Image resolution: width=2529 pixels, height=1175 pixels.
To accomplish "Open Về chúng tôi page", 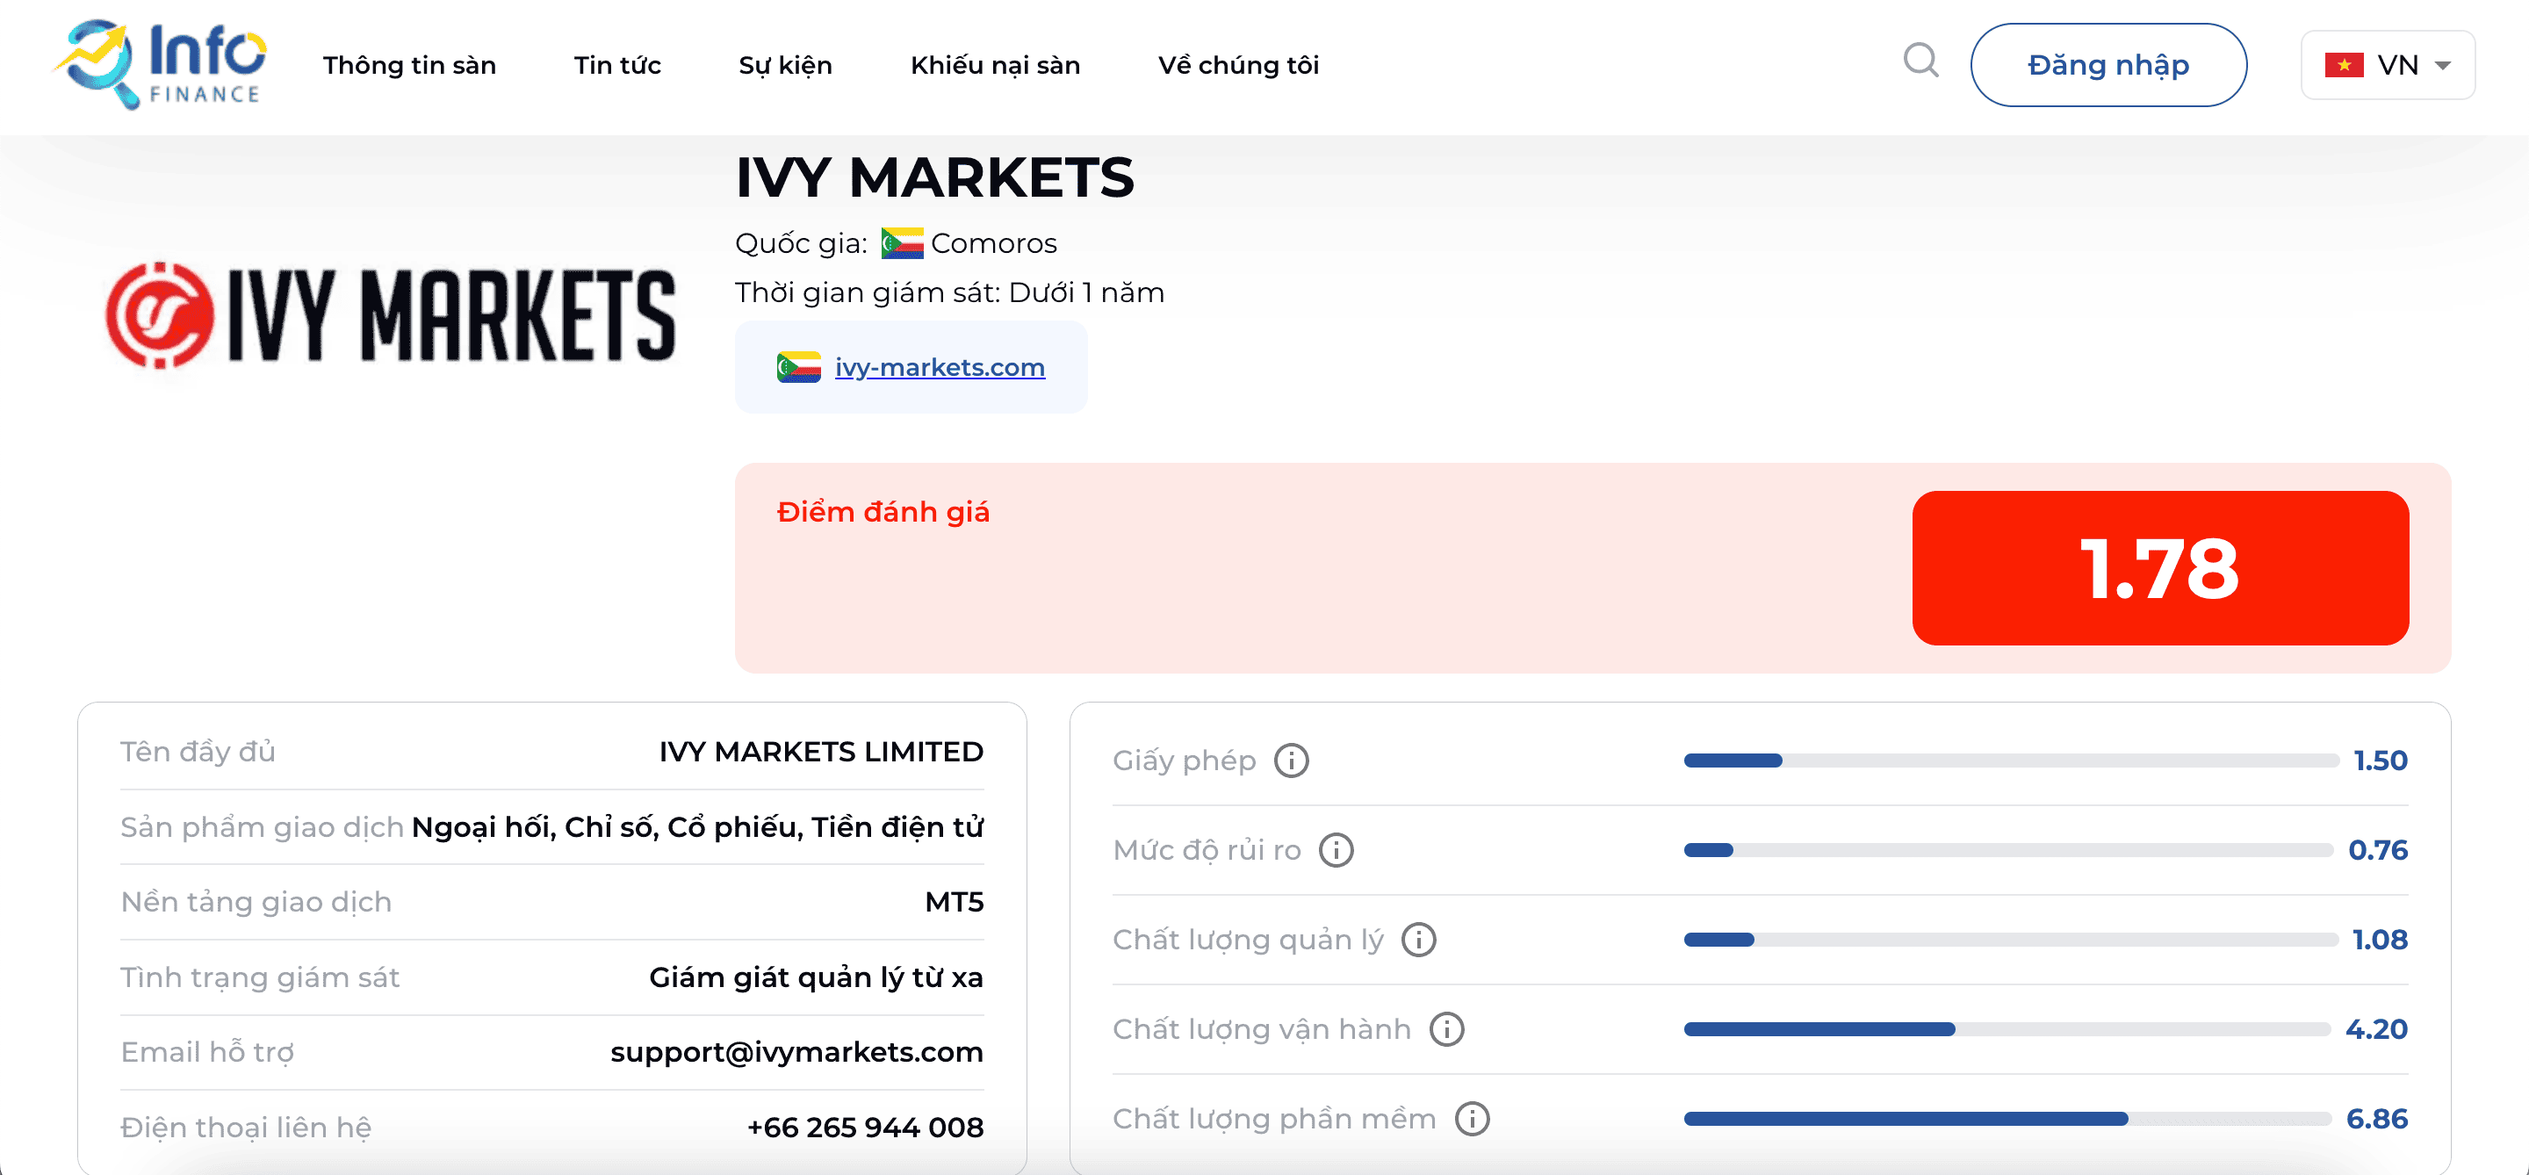I will 1238,65.
